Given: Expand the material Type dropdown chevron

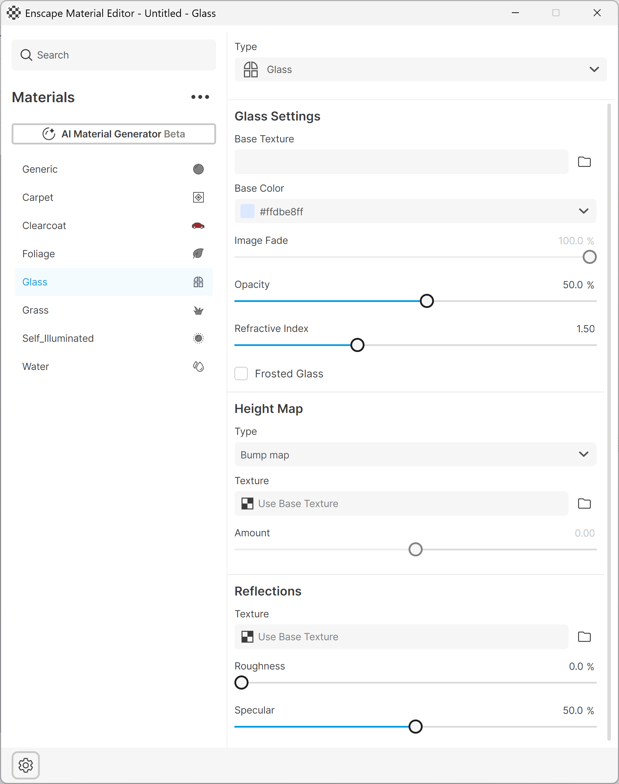Looking at the screenshot, I should tap(594, 69).
